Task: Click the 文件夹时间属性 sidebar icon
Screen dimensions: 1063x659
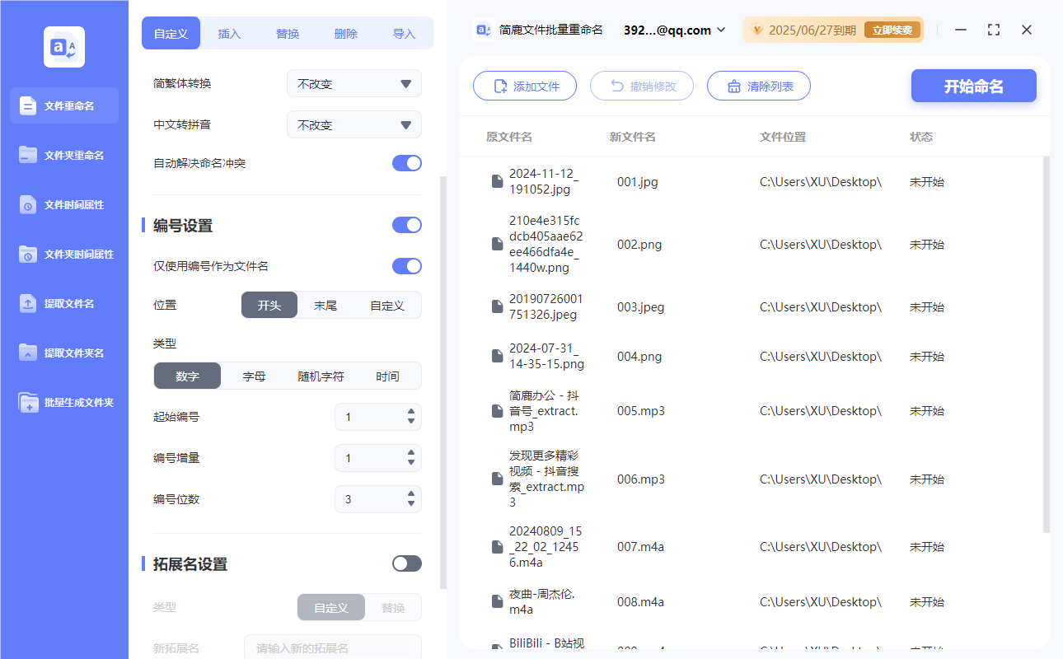Action: pyautogui.click(x=28, y=254)
